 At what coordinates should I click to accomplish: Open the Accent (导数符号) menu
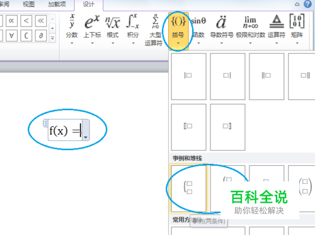(222, 29)
